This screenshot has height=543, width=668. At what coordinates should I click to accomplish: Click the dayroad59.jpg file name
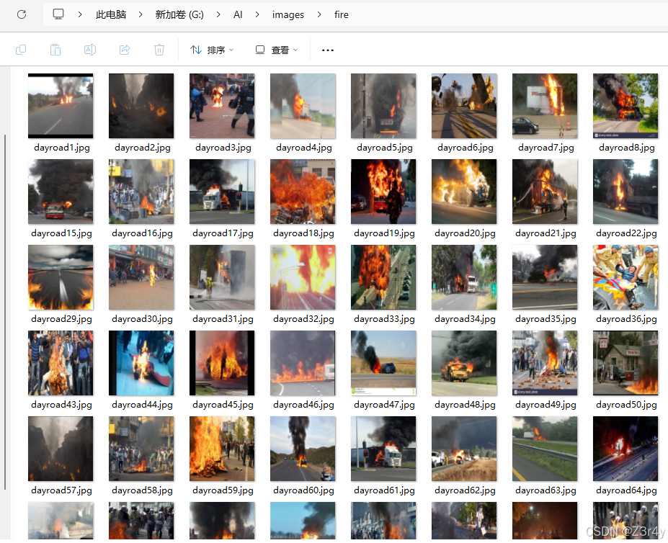tap(223, 490)
